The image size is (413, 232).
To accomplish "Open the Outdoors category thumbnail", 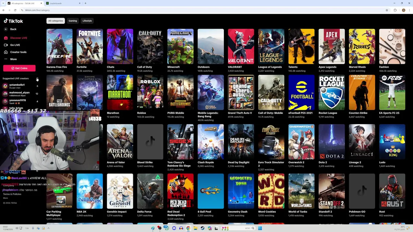I will 211,46.
